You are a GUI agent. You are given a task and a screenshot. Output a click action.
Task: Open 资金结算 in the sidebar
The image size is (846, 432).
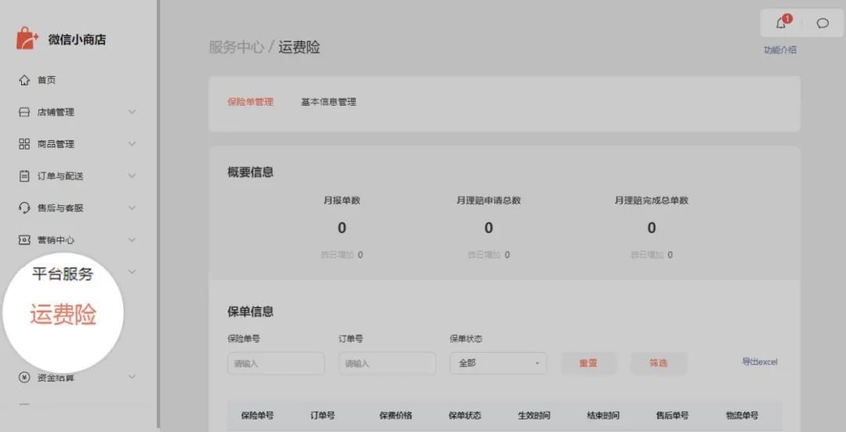pyautogui.click(x=56, y=377)
